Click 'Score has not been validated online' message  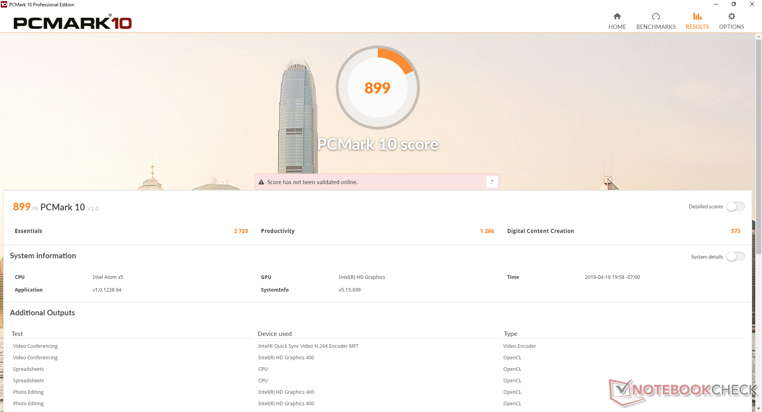pyautogui.click(x=312, y=182)
